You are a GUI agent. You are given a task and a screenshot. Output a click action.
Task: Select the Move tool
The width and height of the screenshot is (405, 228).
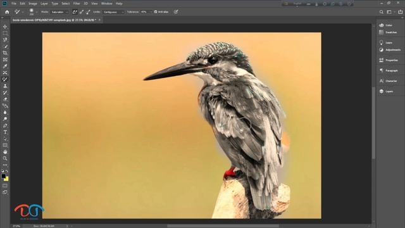(x=5, y=27)
